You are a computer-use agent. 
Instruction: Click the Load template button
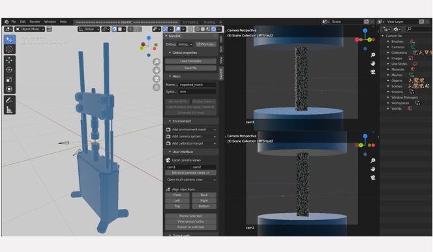pyautogui.click(x=191, y=61)
